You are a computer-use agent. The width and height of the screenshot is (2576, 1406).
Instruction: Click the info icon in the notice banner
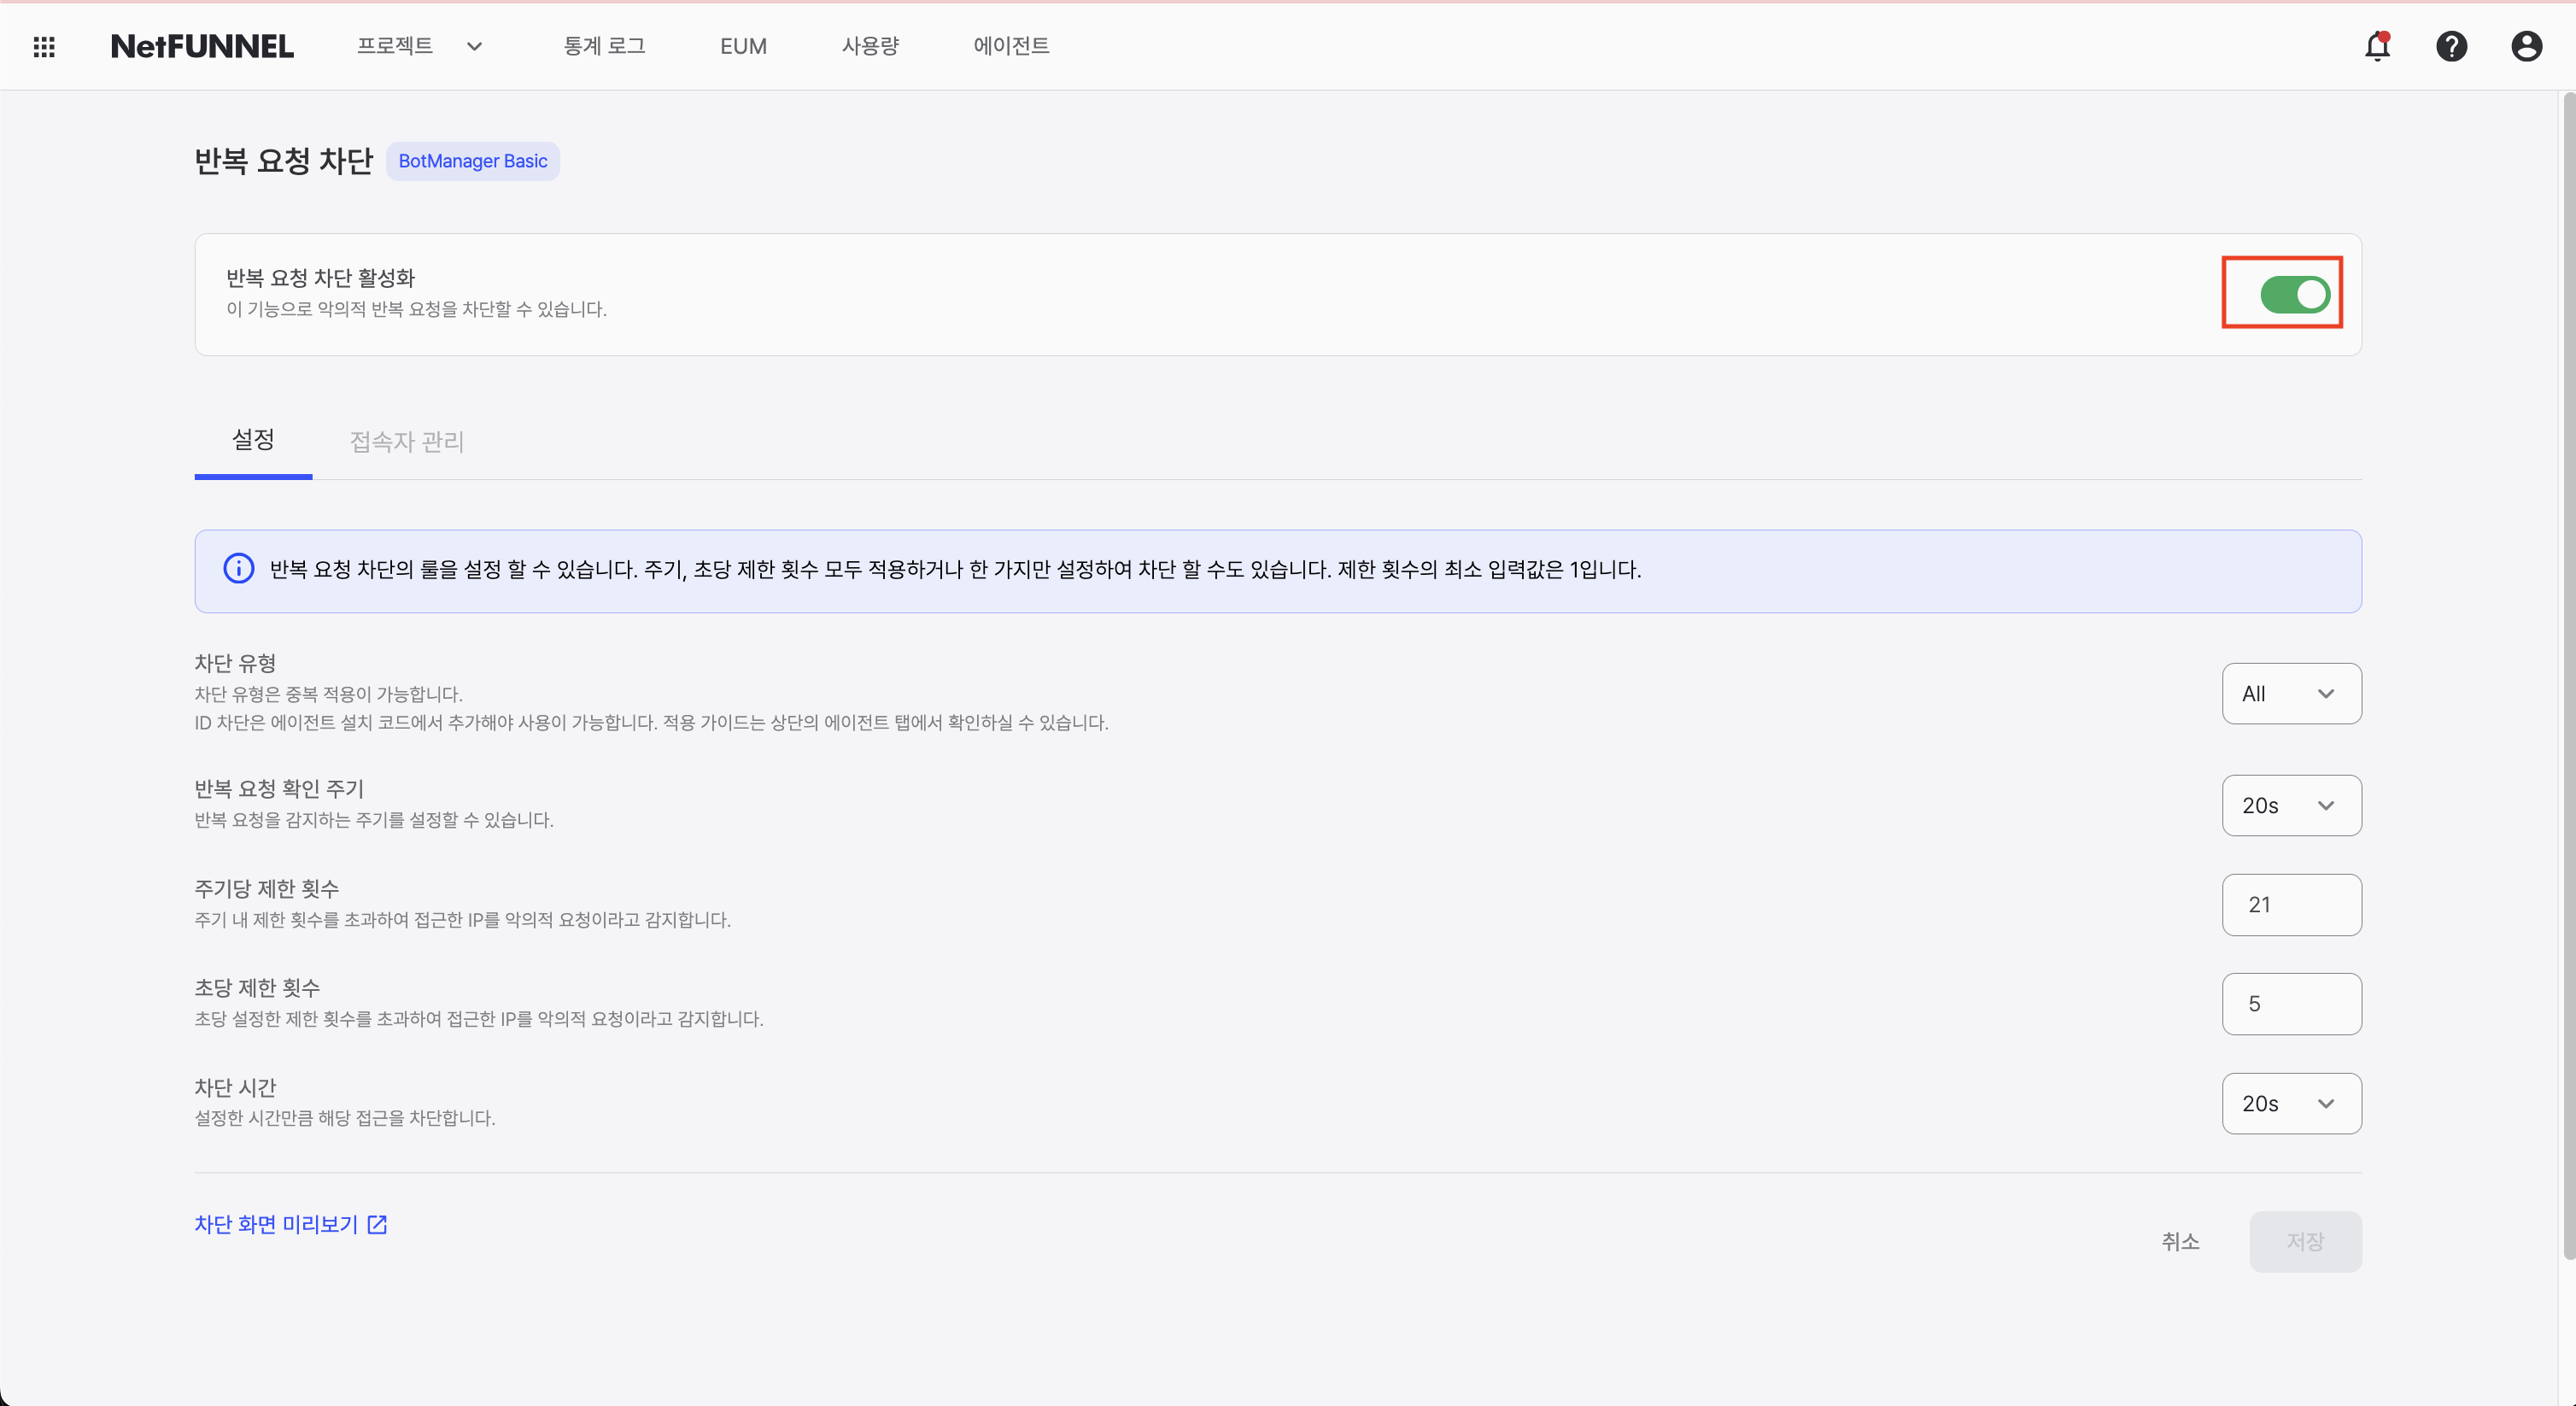(x=238, y=569)
